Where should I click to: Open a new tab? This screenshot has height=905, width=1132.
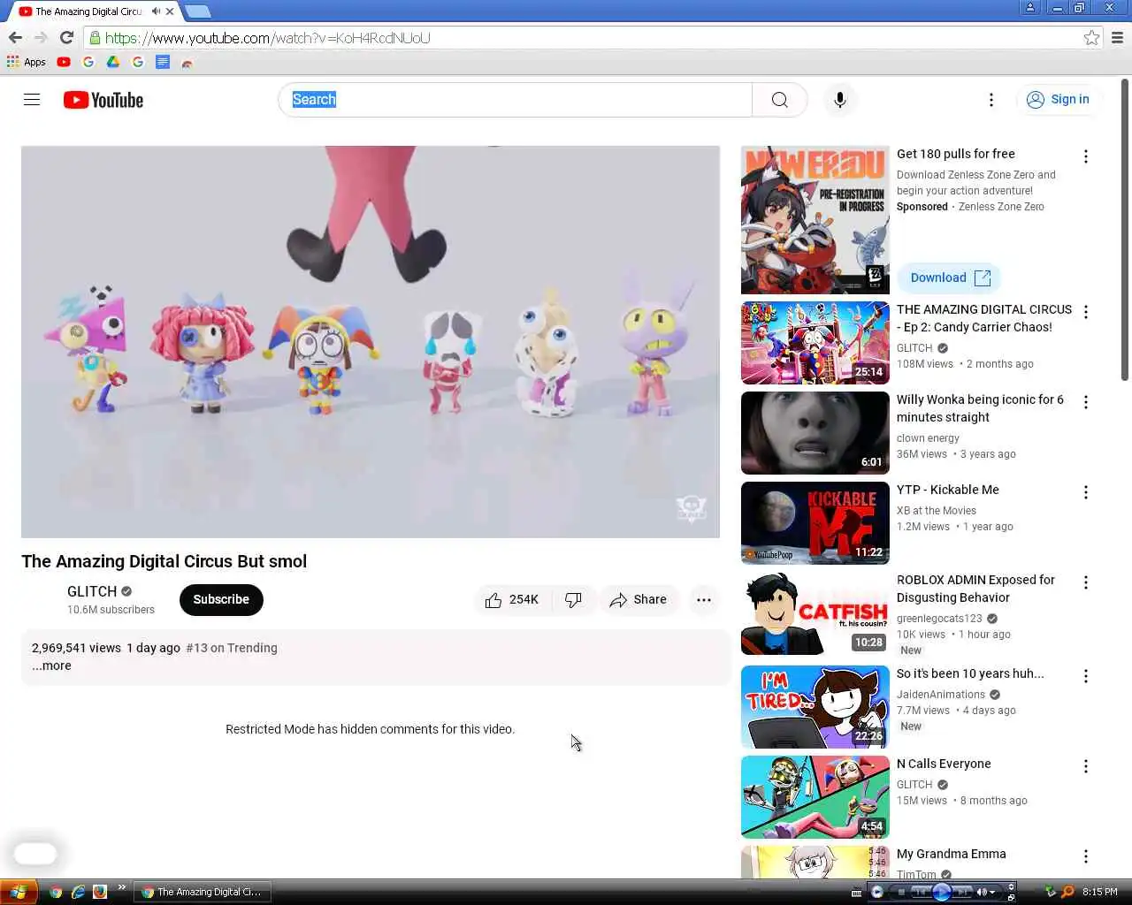click(197, 11)
